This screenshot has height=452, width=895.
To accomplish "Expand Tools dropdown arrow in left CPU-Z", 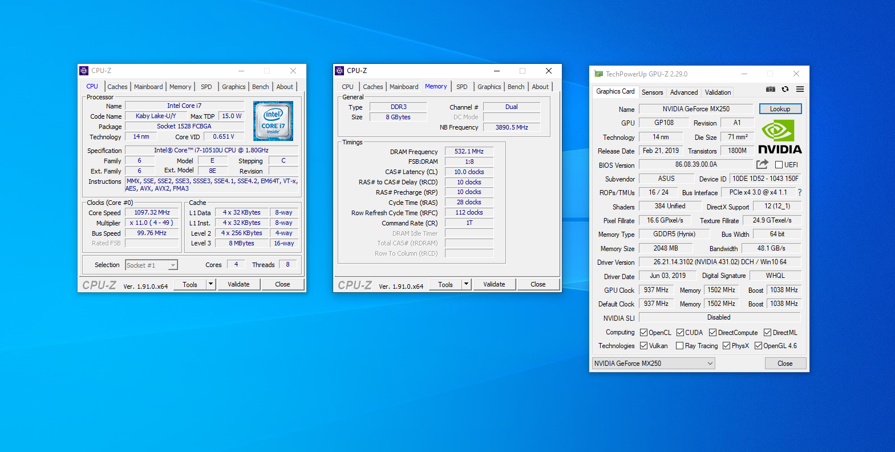I will pos(210,284).
